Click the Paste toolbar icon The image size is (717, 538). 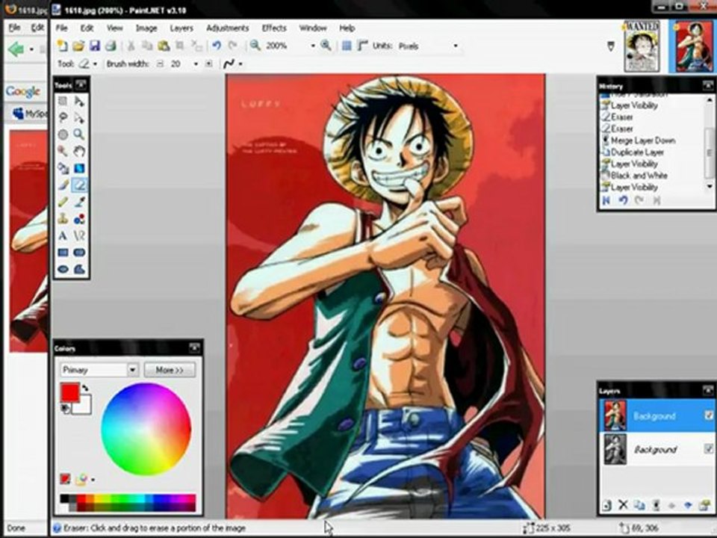pyautogui.click(x=164, y=46)
